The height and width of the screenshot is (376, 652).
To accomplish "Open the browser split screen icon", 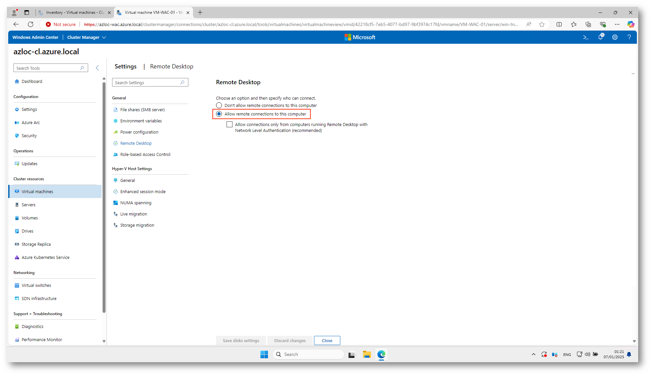I will click(x=559, y=24).
